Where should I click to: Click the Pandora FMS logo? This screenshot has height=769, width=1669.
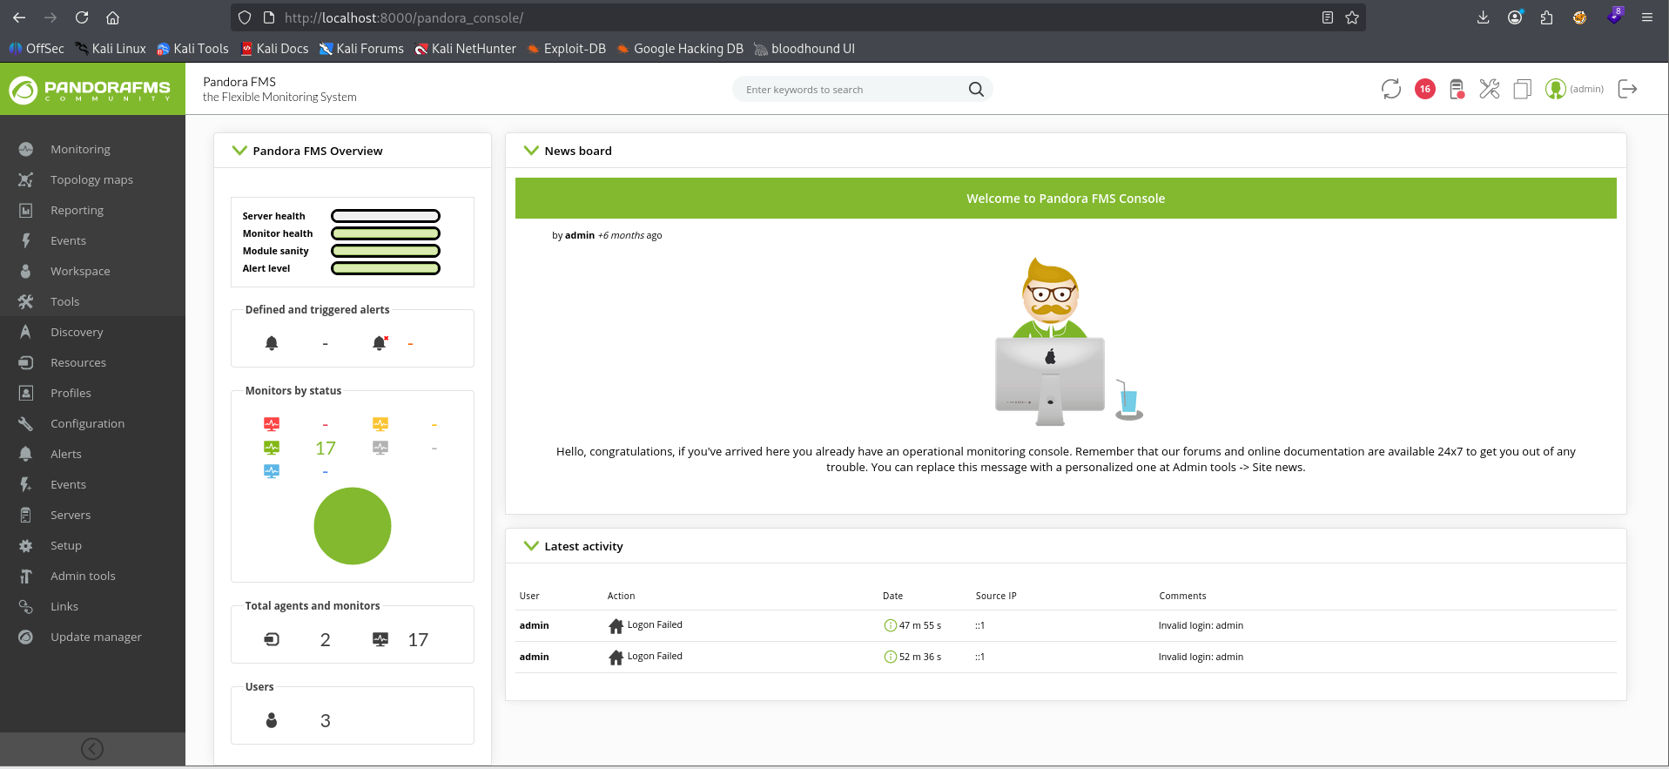pos(92,89)
